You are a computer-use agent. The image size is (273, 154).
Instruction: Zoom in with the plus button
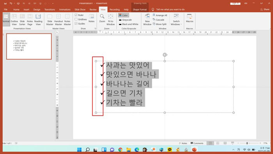click(260, 143)
